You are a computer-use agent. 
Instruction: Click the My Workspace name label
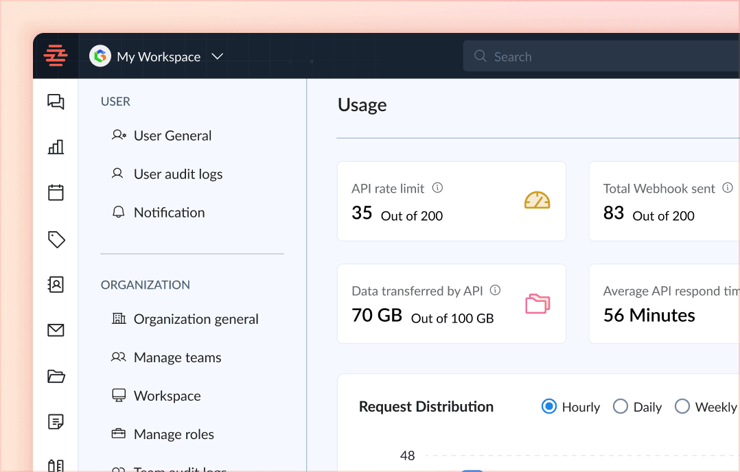(159, 56)
